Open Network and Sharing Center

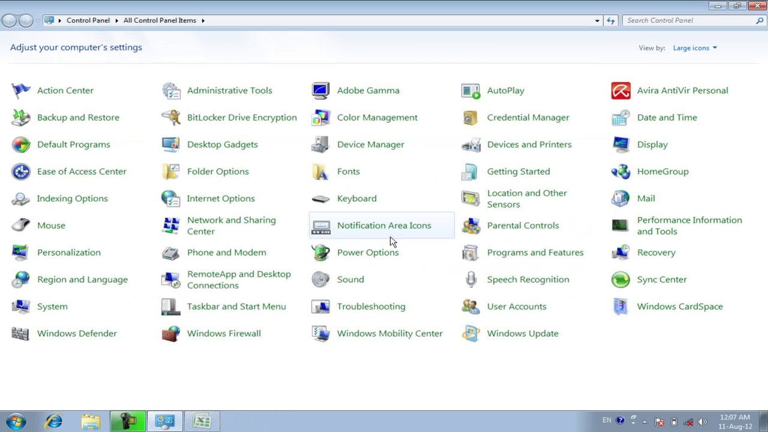pos(232,226)
